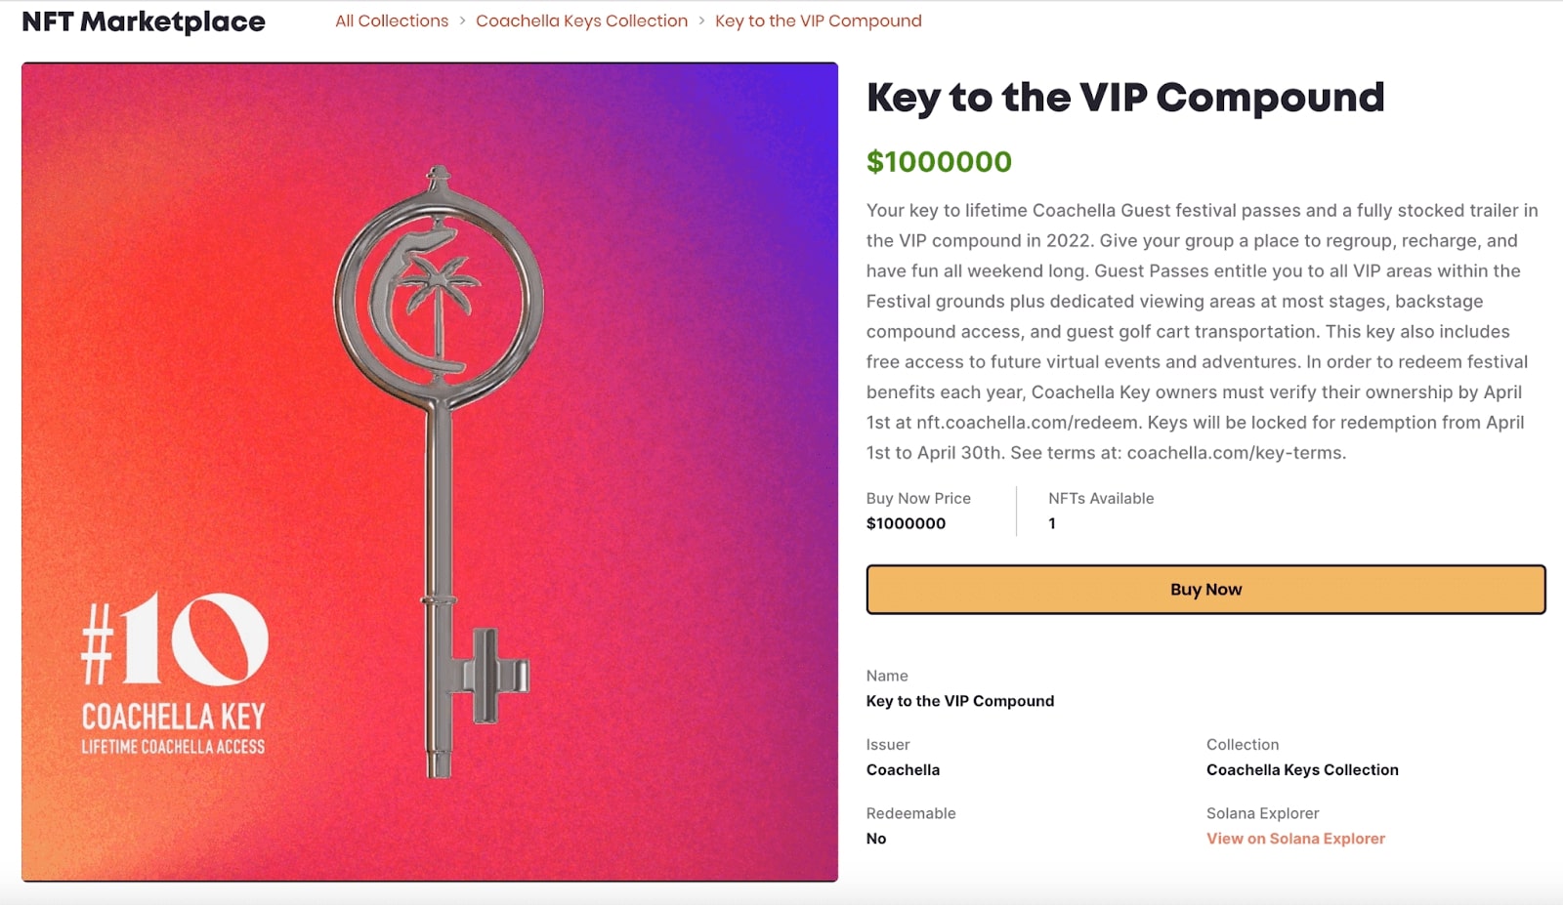Viewport: 1563px width, 905px height.
Task: Click the palm tree emblem on the key
Action: pos(439,293)
